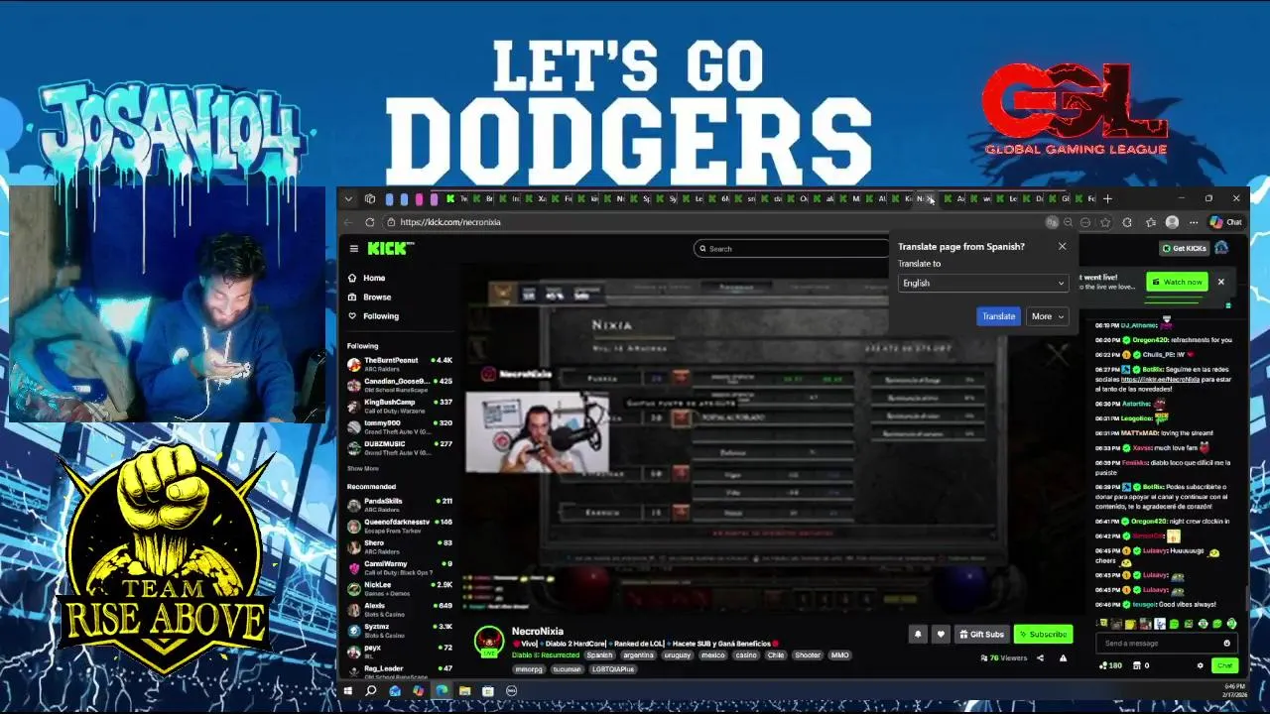This screenshot has height=714, width=1270.
Task: Report stream with the warning triangle icon
Action: (1063, 657)
